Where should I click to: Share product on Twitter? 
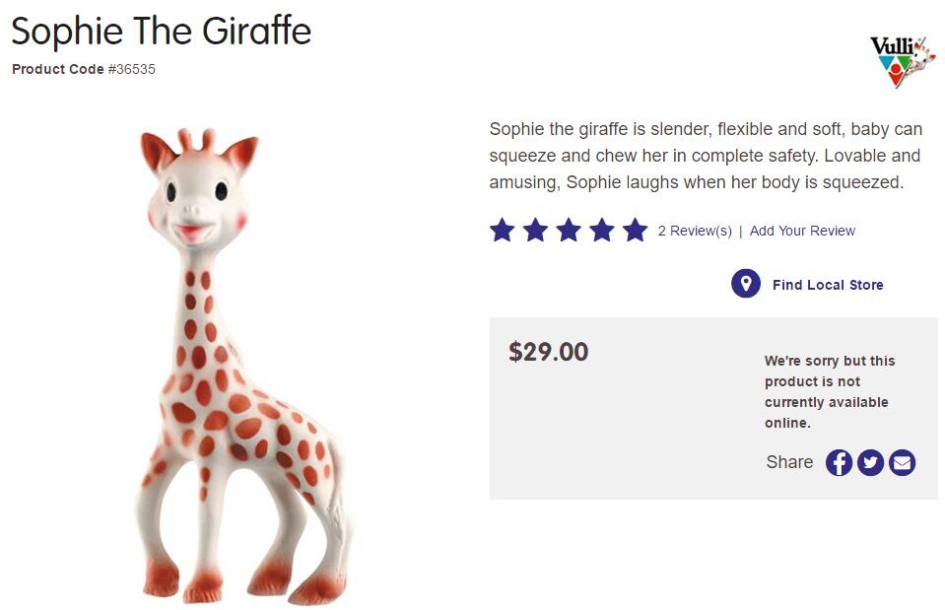pos(870,462)
